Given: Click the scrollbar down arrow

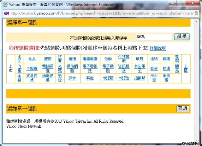Looking at the screenshot, I should coord(196,140).
